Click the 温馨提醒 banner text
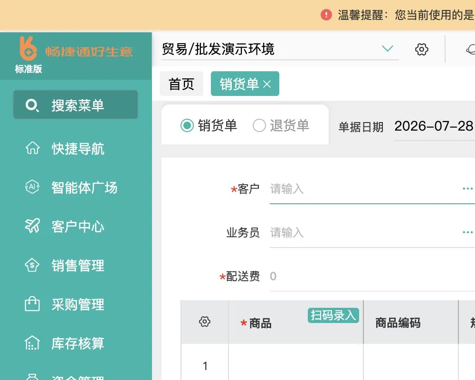 (406, 15)
